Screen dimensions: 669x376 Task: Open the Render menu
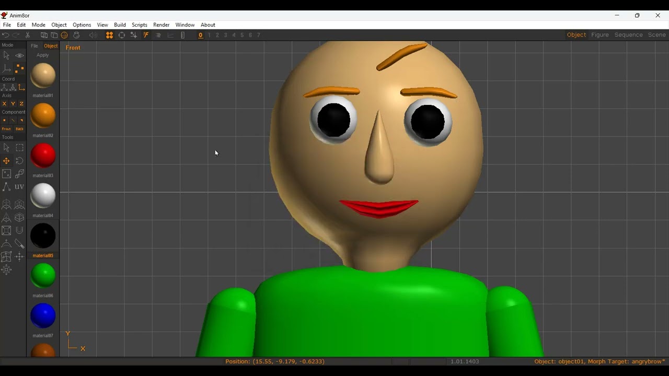[162, 25]
